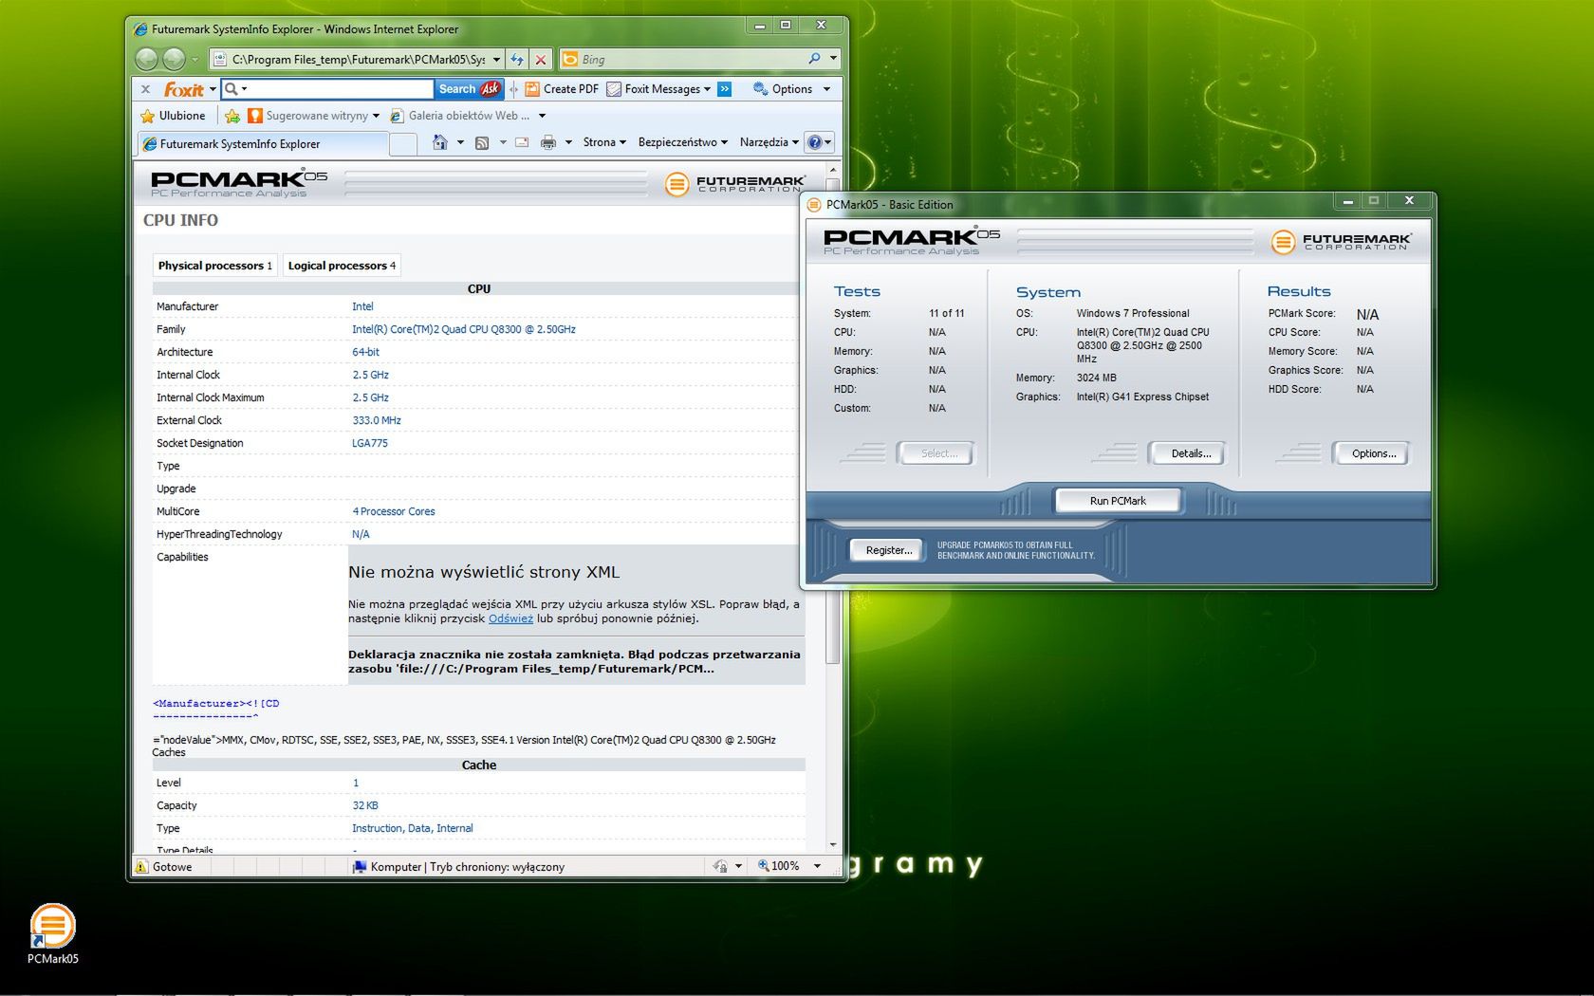
Task: Open the Foxit Options menu
Action: tap(791, 89)
